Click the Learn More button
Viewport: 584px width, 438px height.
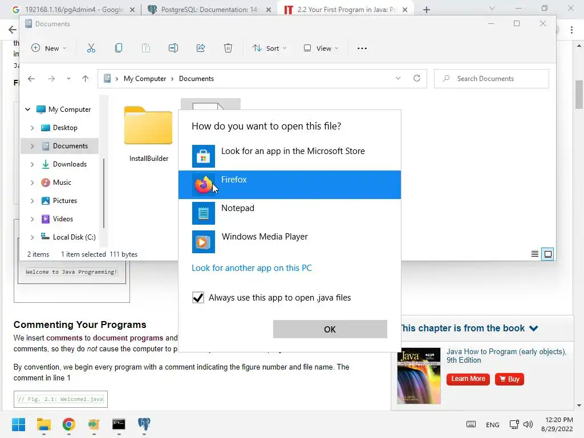coord(468,379)
